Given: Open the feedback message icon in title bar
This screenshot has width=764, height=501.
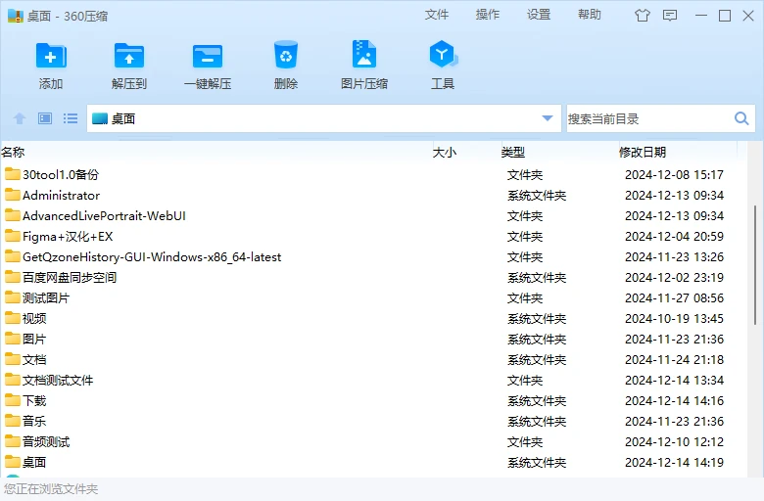Looking at the screenshot, I should pyautogui.click(x=670, y=16).
